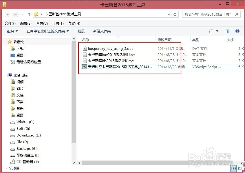This screenshot has width=245, height=173.
Task: Sort by the 大小 column header
Action: (x=230, y=40)
